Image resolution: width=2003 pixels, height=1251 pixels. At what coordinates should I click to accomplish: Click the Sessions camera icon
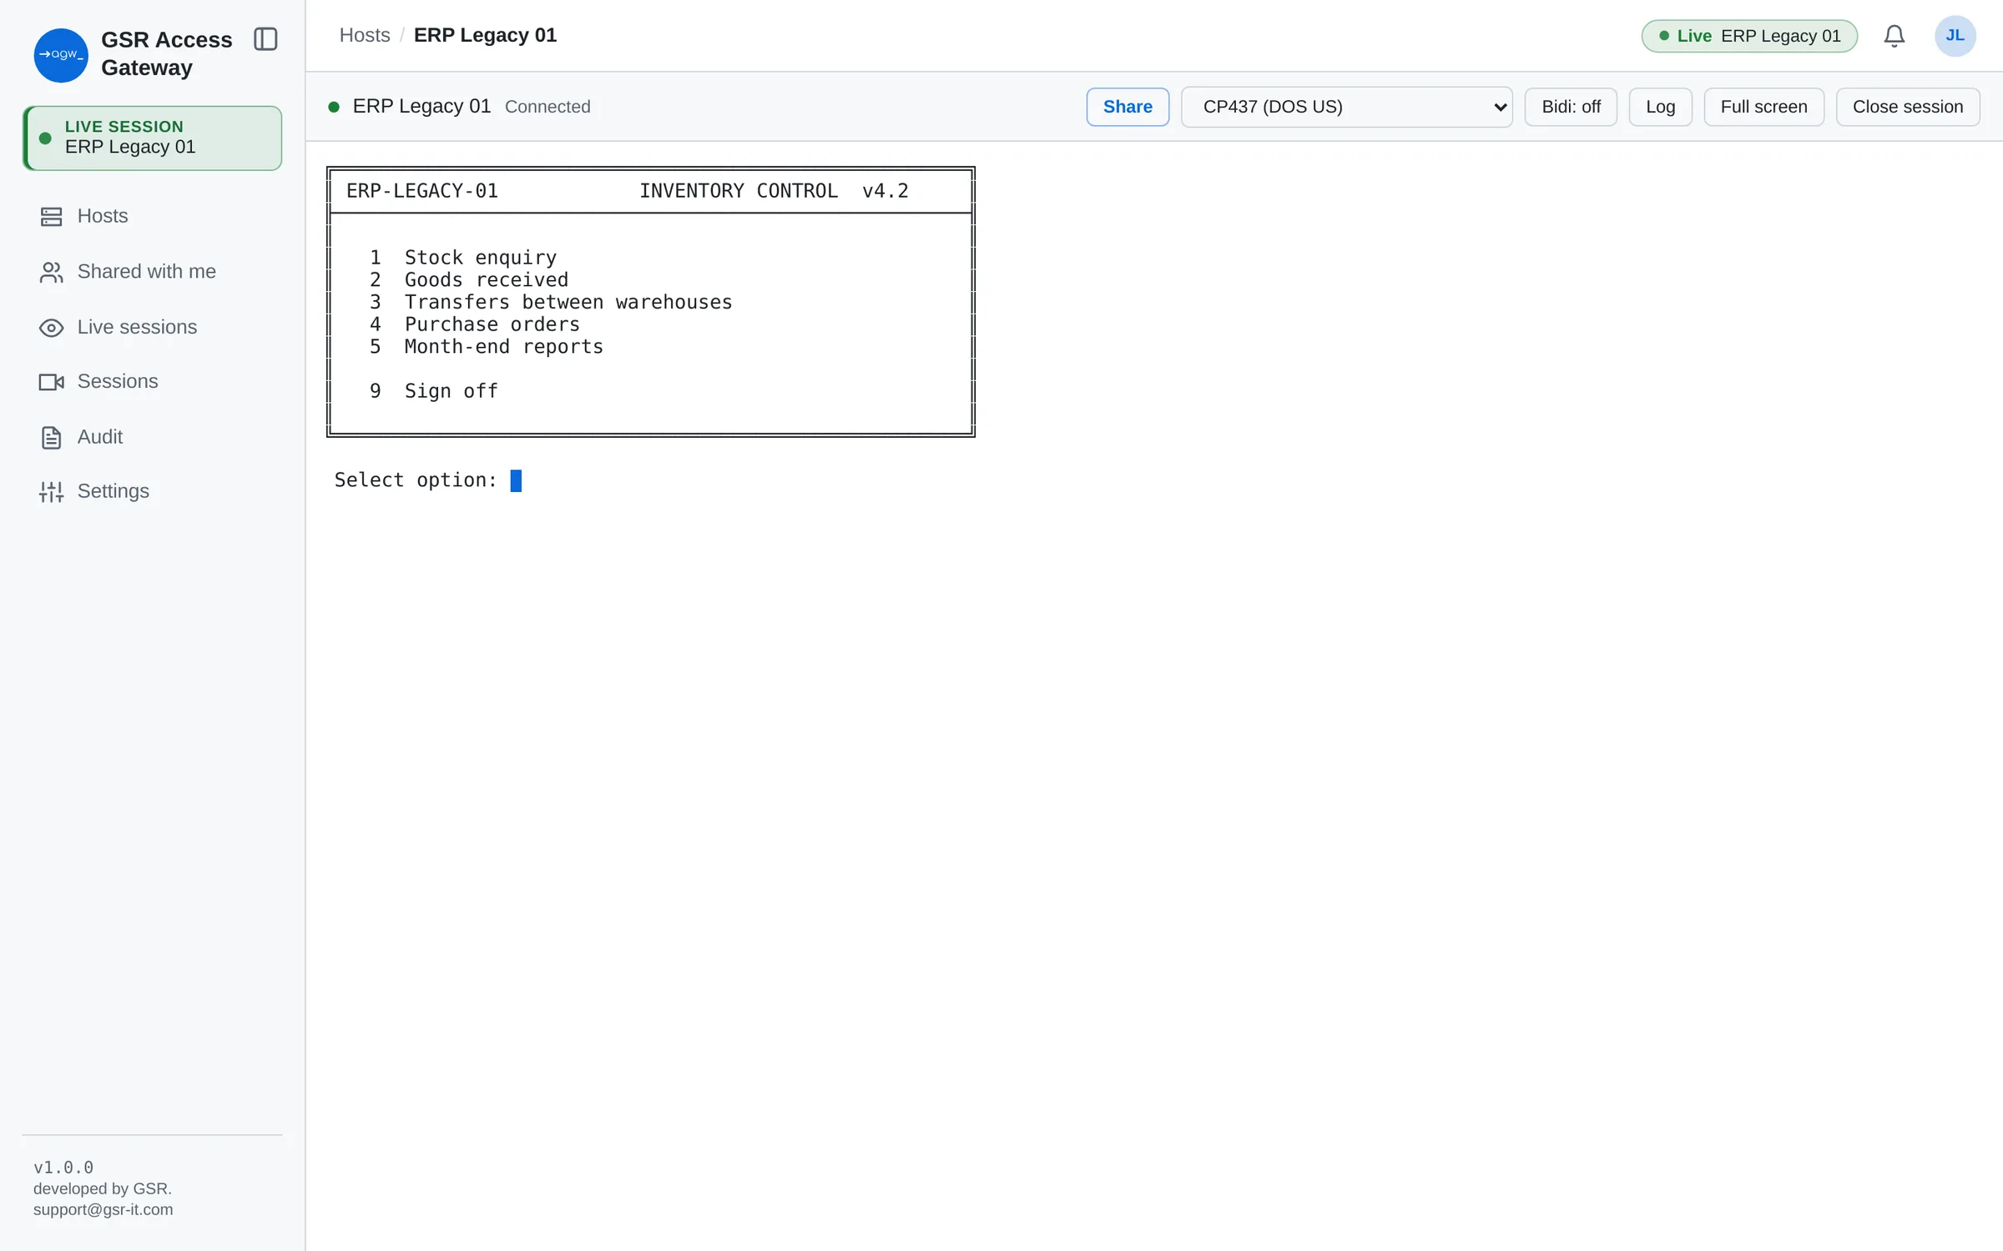(x=51, y=382)
